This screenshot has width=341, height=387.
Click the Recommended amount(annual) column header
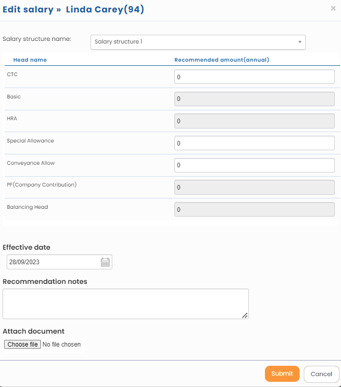click(221, 60)
